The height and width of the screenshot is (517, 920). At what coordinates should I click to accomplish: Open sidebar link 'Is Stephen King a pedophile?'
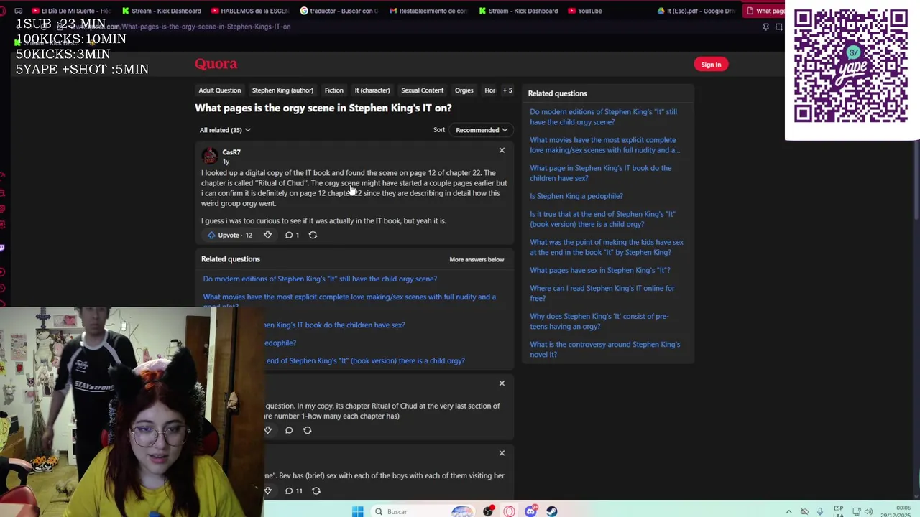coord(576,196)
